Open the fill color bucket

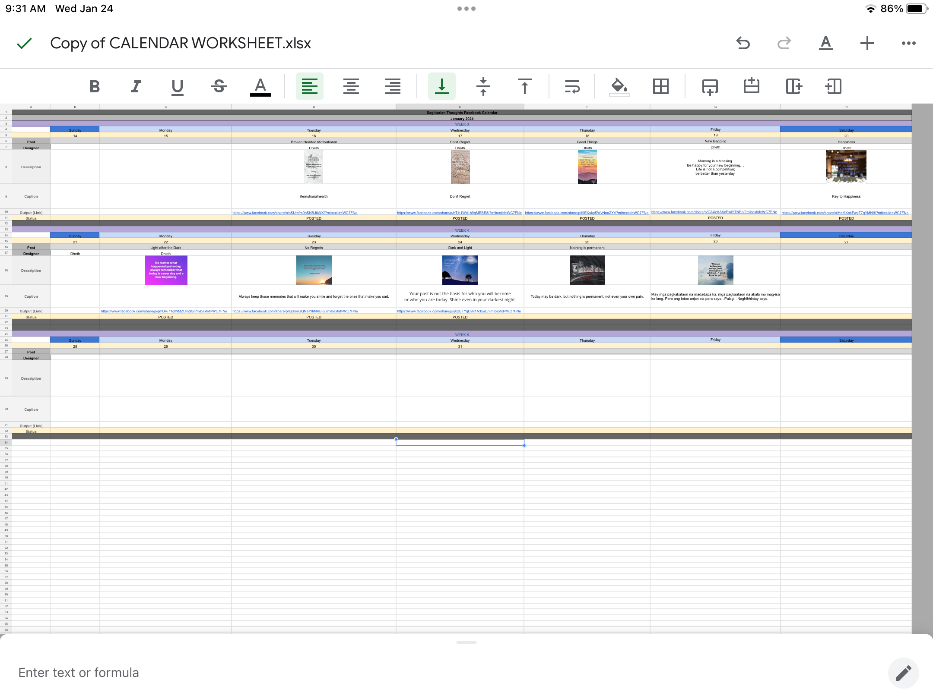[x=619, y=86]
